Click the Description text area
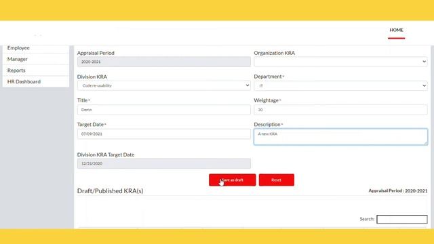 click(x=340, y=137)
